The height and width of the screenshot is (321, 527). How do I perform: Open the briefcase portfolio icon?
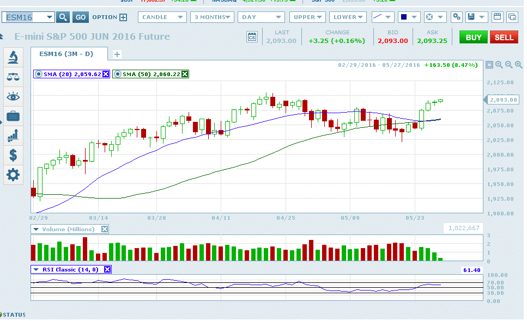point(13,116)
